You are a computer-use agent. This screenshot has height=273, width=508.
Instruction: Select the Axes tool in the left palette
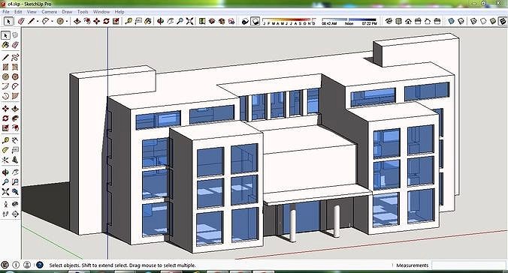[5, 160]
